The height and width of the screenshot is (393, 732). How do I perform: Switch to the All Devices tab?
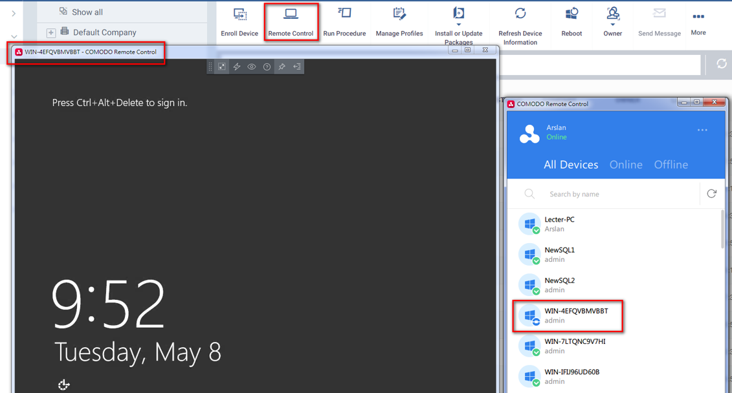pos(570,165)
